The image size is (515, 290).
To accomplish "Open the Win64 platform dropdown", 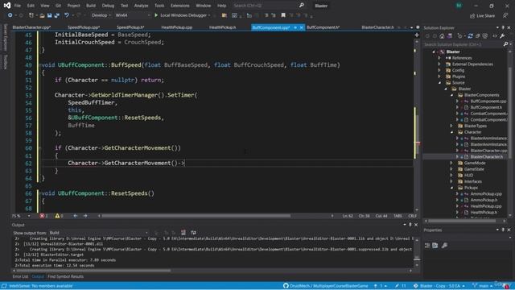I will pyautogui.click(x=133, y=15).
